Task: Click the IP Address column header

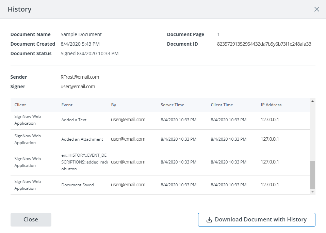Action: coord(271,105)
